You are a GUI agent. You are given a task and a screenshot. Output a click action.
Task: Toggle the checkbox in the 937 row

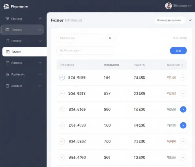(62, 93)
